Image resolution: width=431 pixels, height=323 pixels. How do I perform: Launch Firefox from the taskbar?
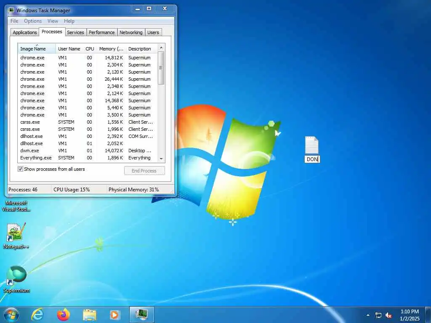(64, 315)
